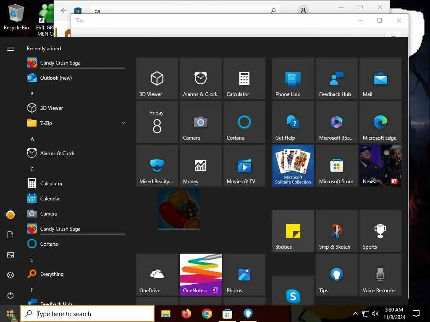Open the Tips tile

click(337, 274)
